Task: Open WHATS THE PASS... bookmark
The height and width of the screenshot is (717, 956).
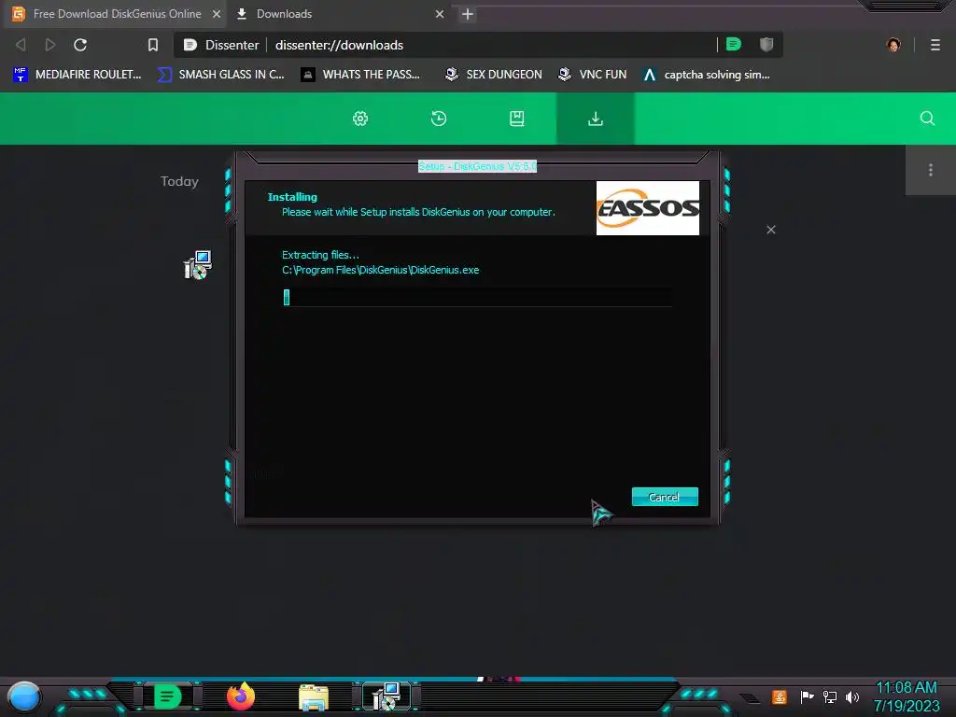Action: pos(361,75)
